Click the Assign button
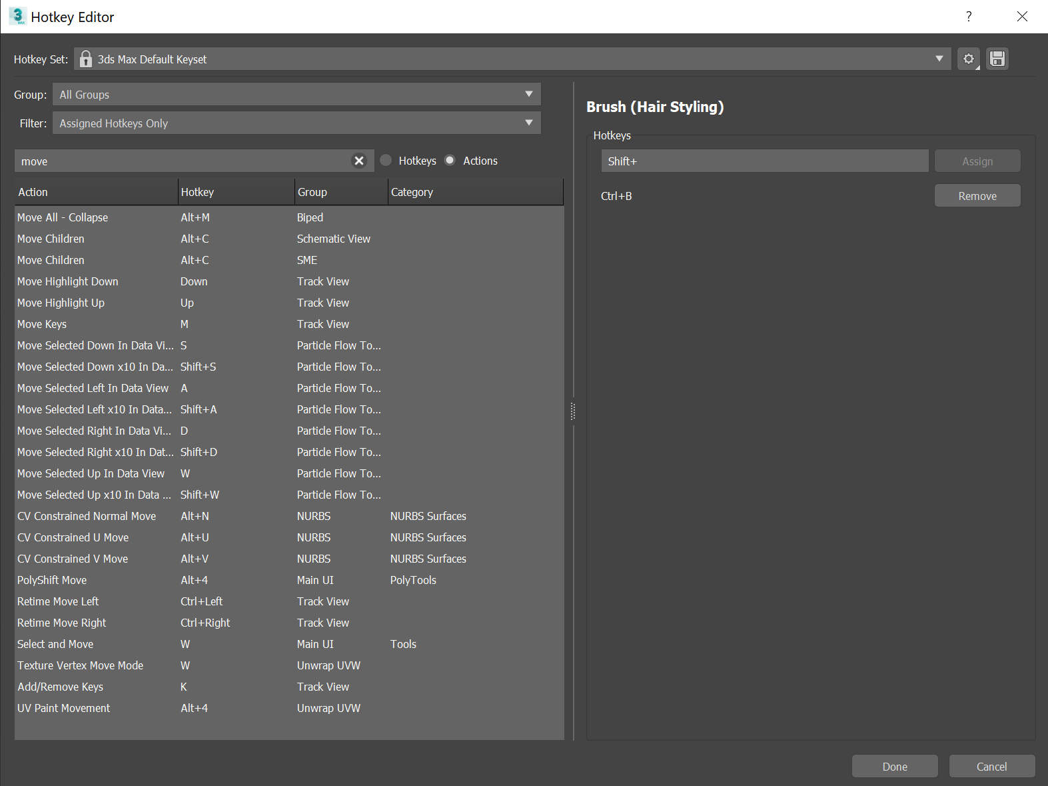The width and height of the screenshot is (1048, 786). pyautogui.click(x=977, y=161)
